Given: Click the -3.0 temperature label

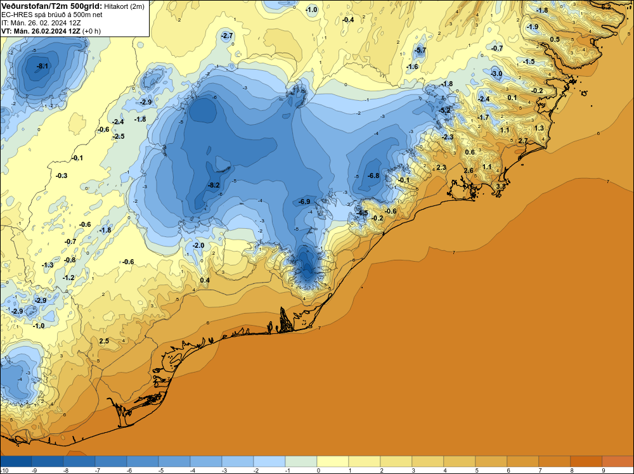Looking at the screenshot, I should [x=496, y=74].
